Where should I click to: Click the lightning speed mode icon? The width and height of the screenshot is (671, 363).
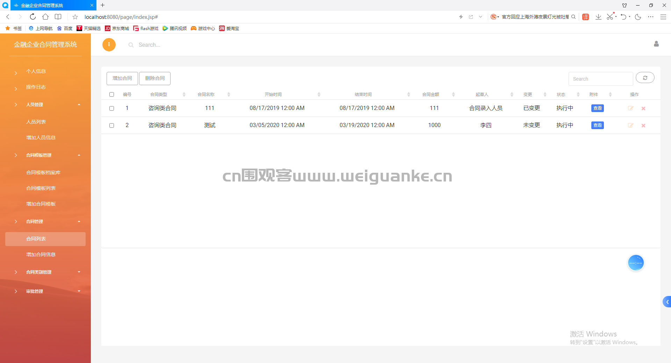pyautogui.click(x=461, y=17)
